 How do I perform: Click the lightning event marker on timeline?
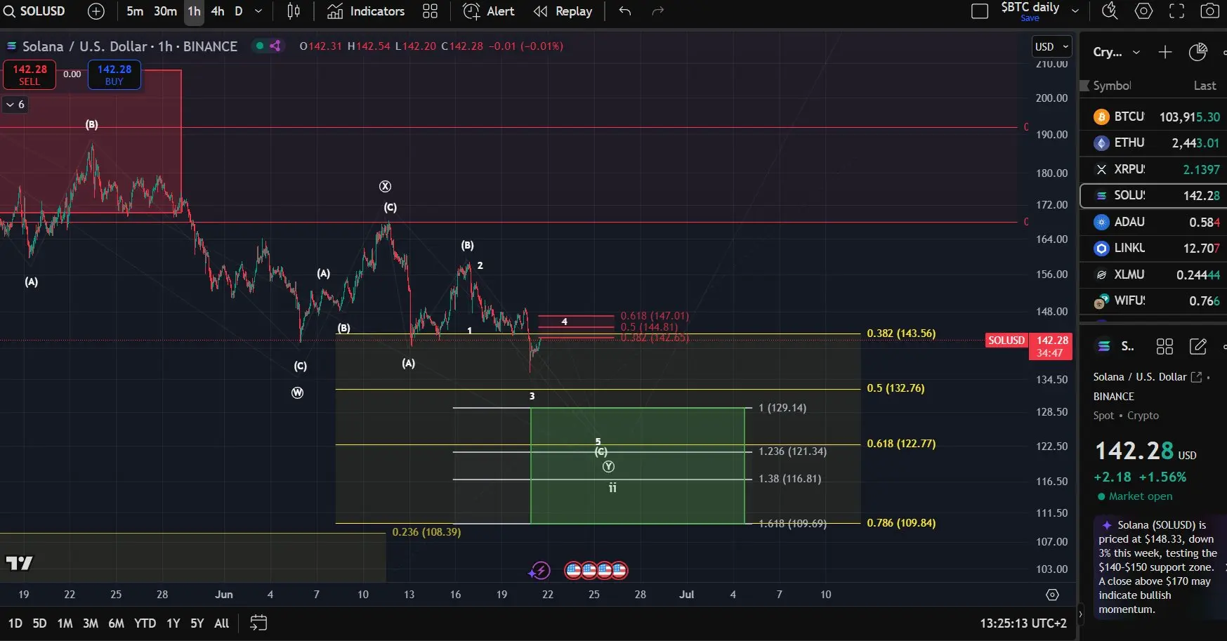[539, 571]
